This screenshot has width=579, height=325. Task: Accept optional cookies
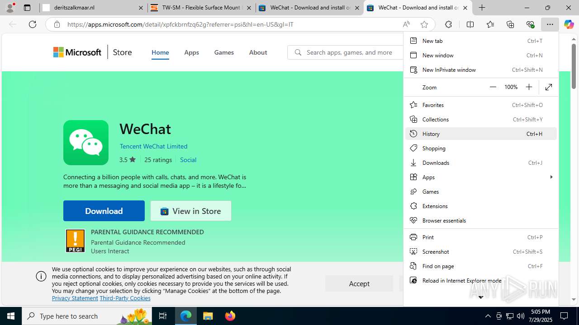coord(359,283)
